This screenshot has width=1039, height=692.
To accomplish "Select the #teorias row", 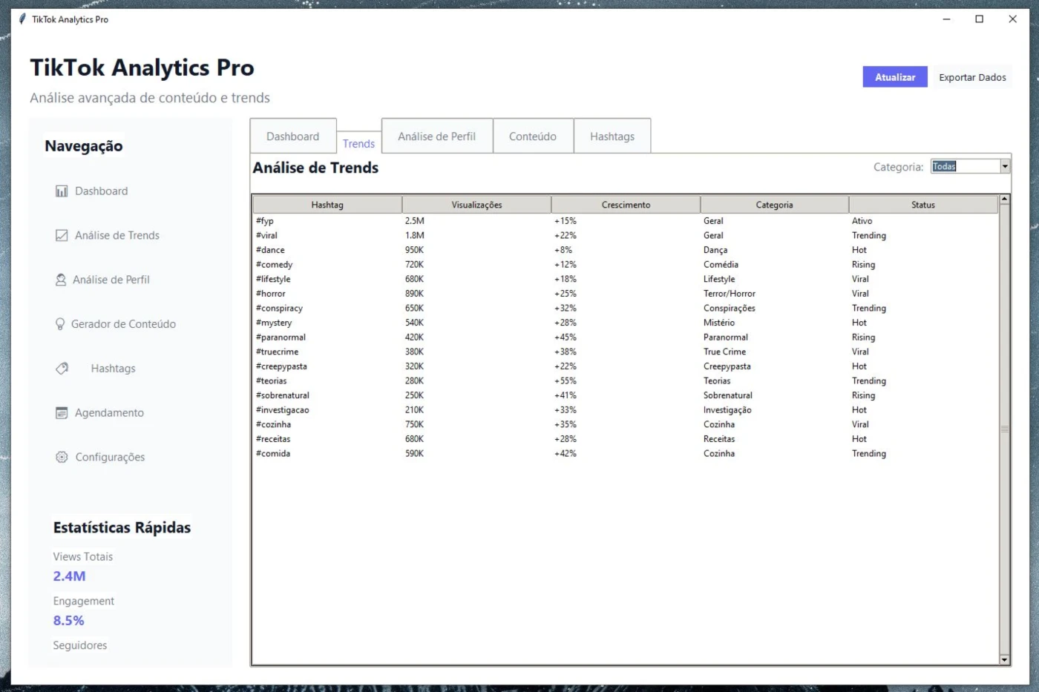I will (625, 381).
